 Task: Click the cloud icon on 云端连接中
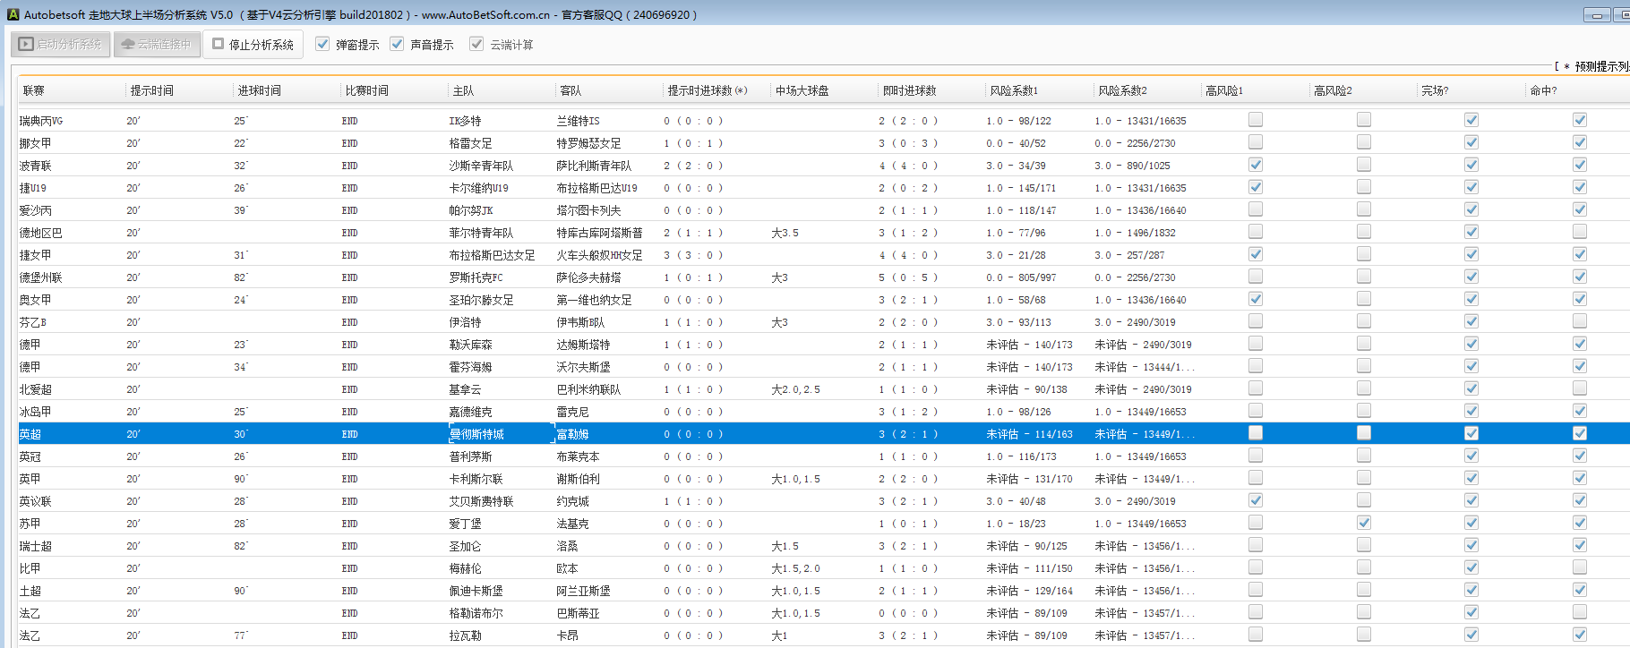pos(128,44)
